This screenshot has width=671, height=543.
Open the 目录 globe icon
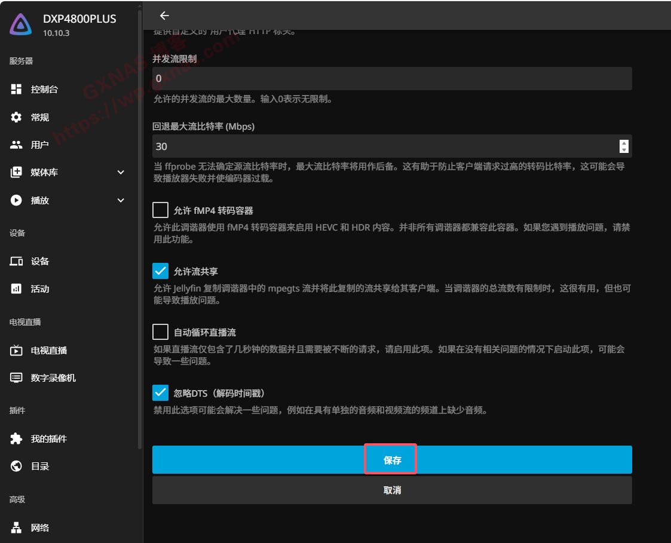click(17, 466)
